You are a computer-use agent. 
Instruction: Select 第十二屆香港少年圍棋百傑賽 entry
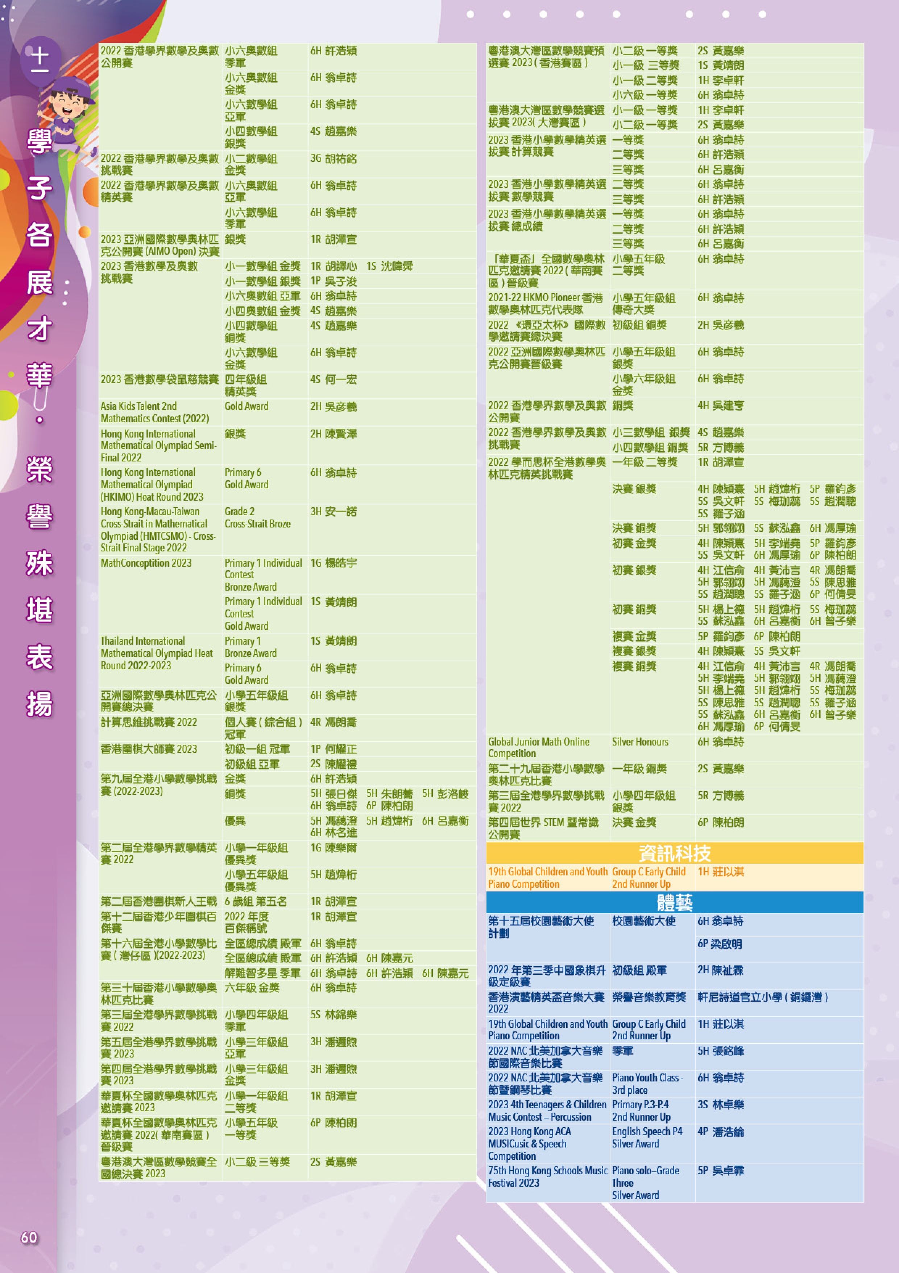(x=158, y=923)
